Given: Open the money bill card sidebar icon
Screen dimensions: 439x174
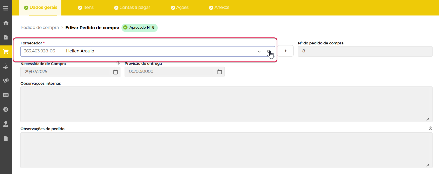Looking at the screenshot, I should tap(6, 95).
